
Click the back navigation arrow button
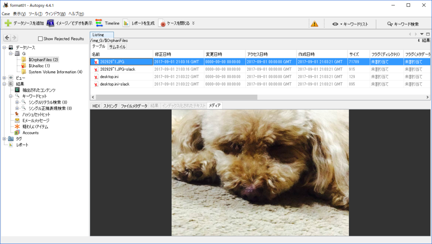point(6,37)
